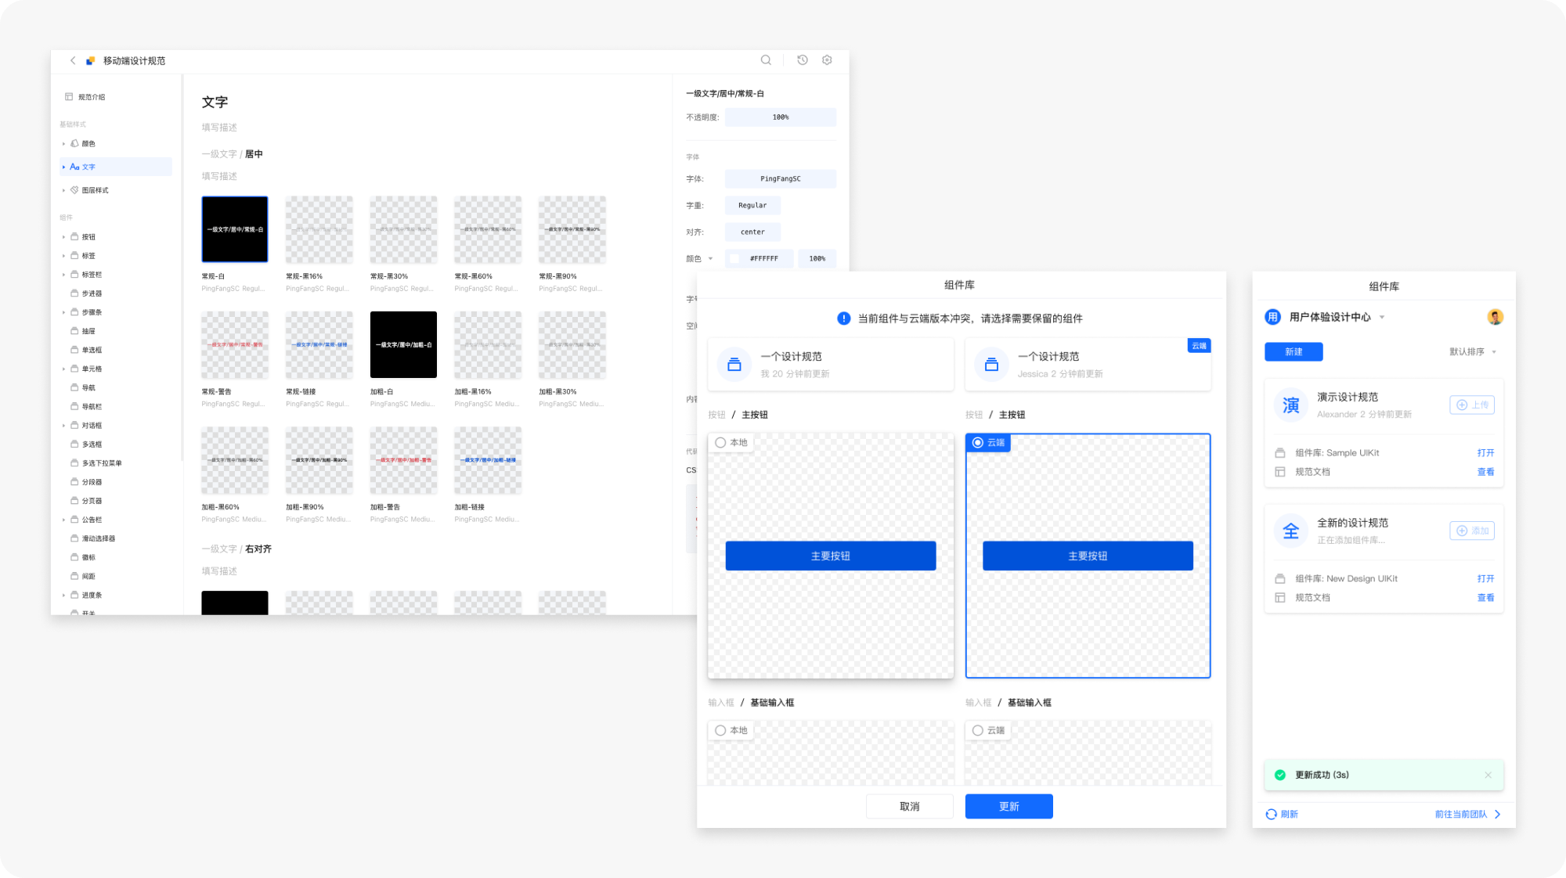The height and width of the screenshot is (878, 1566).
Task: Click the #FFFFFF white color swatch
Action: pyautogui.click(x=734, y=258)
